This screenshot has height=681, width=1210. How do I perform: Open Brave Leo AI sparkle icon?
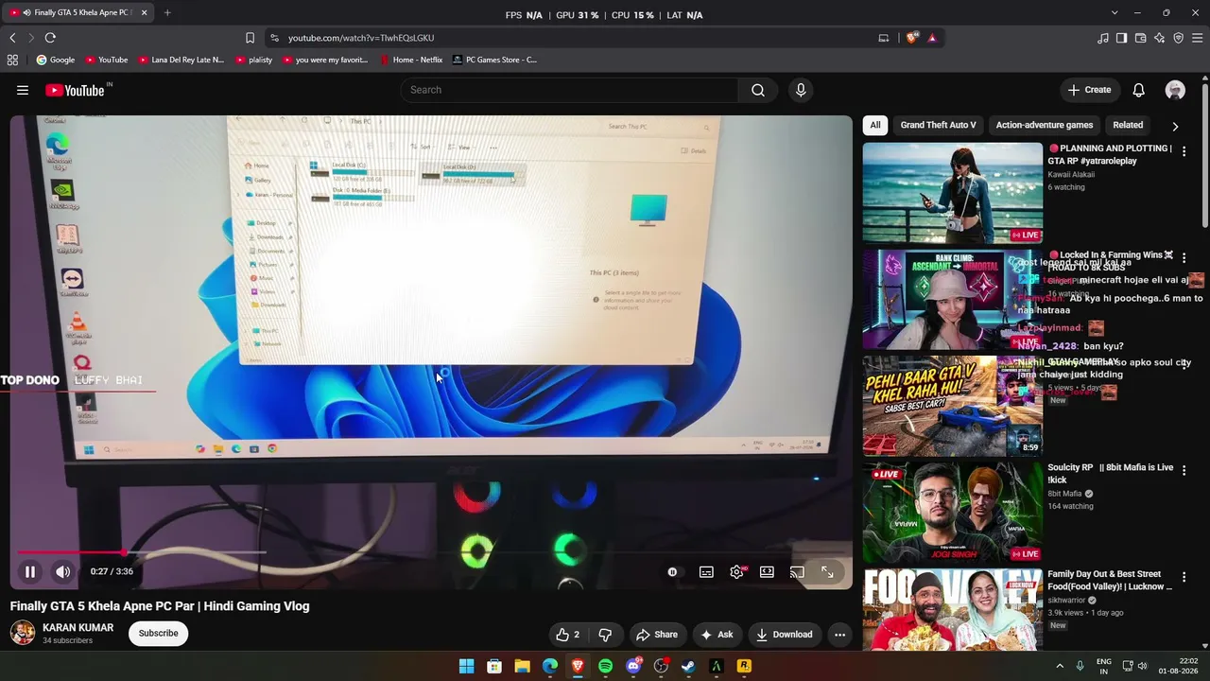pos(1159,38)
